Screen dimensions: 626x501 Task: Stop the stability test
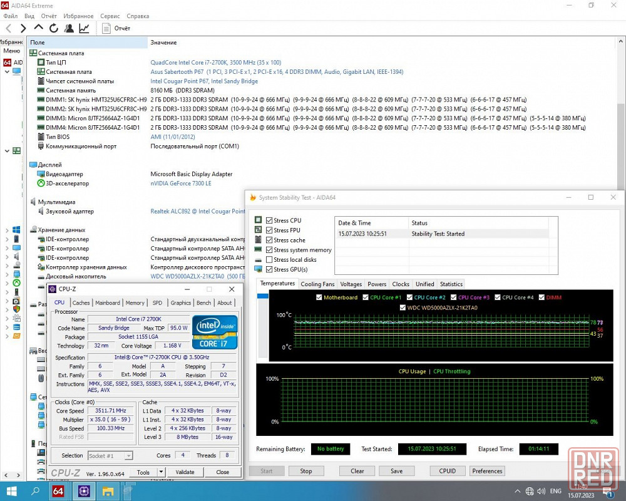point(306,471)
